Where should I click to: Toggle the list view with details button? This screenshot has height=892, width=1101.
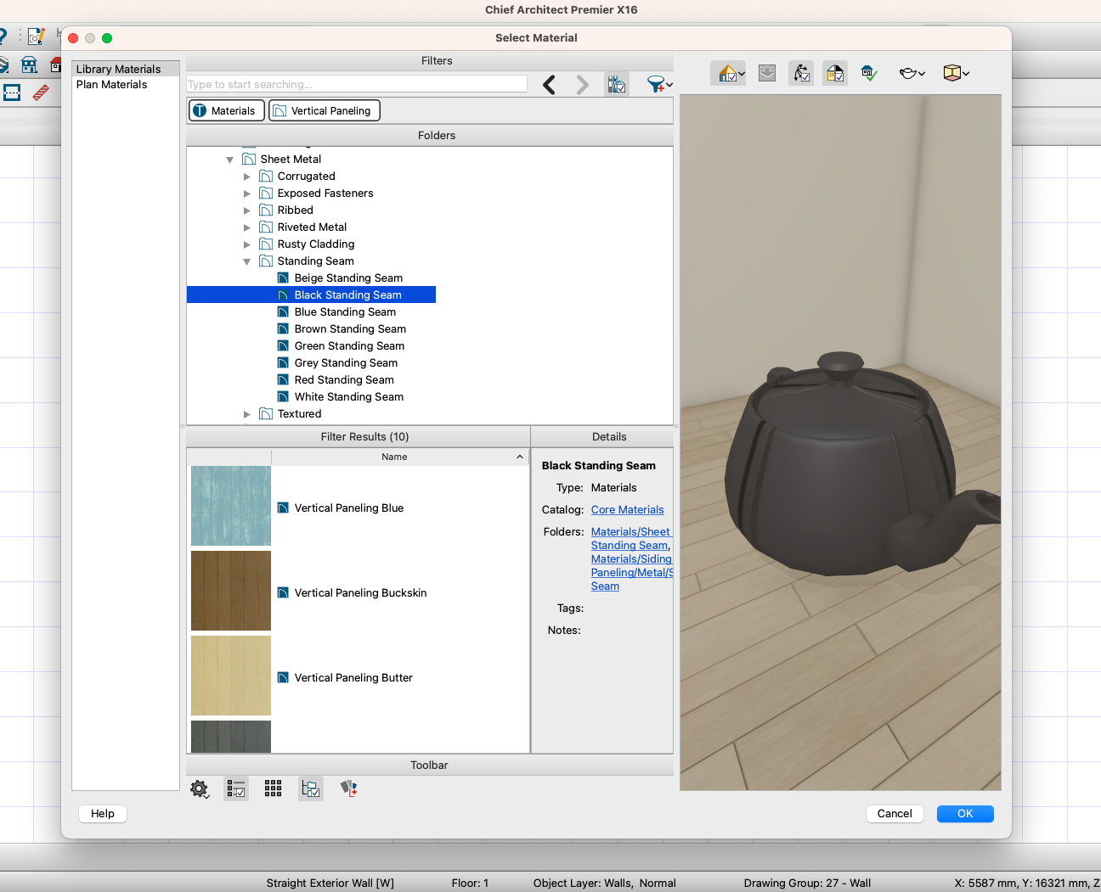click(236, 788)
